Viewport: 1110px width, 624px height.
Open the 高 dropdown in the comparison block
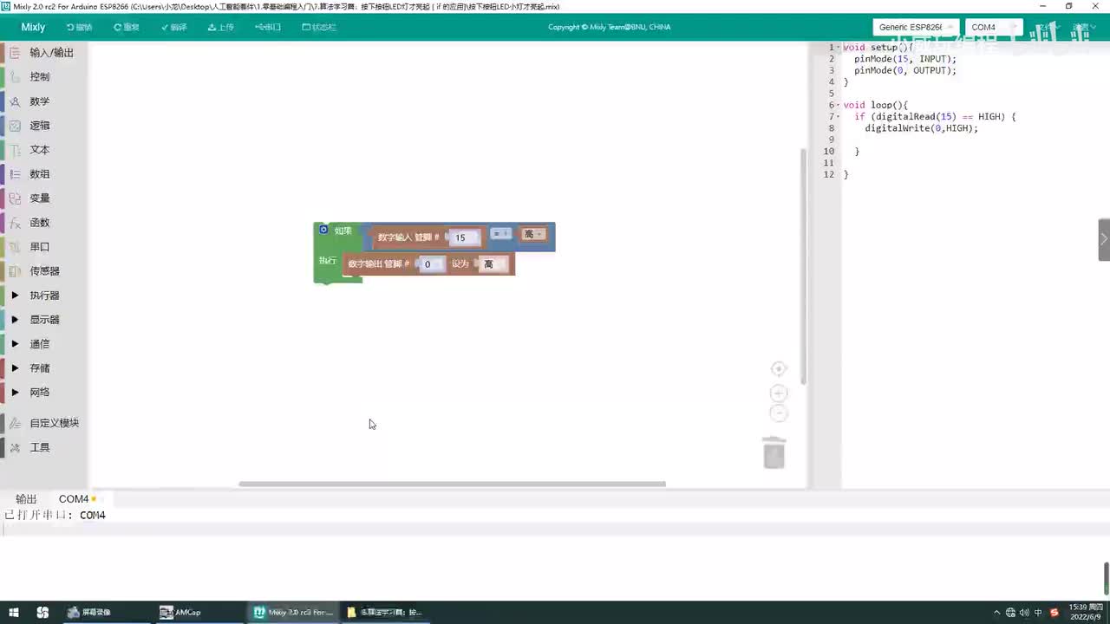tap(532, 234)
